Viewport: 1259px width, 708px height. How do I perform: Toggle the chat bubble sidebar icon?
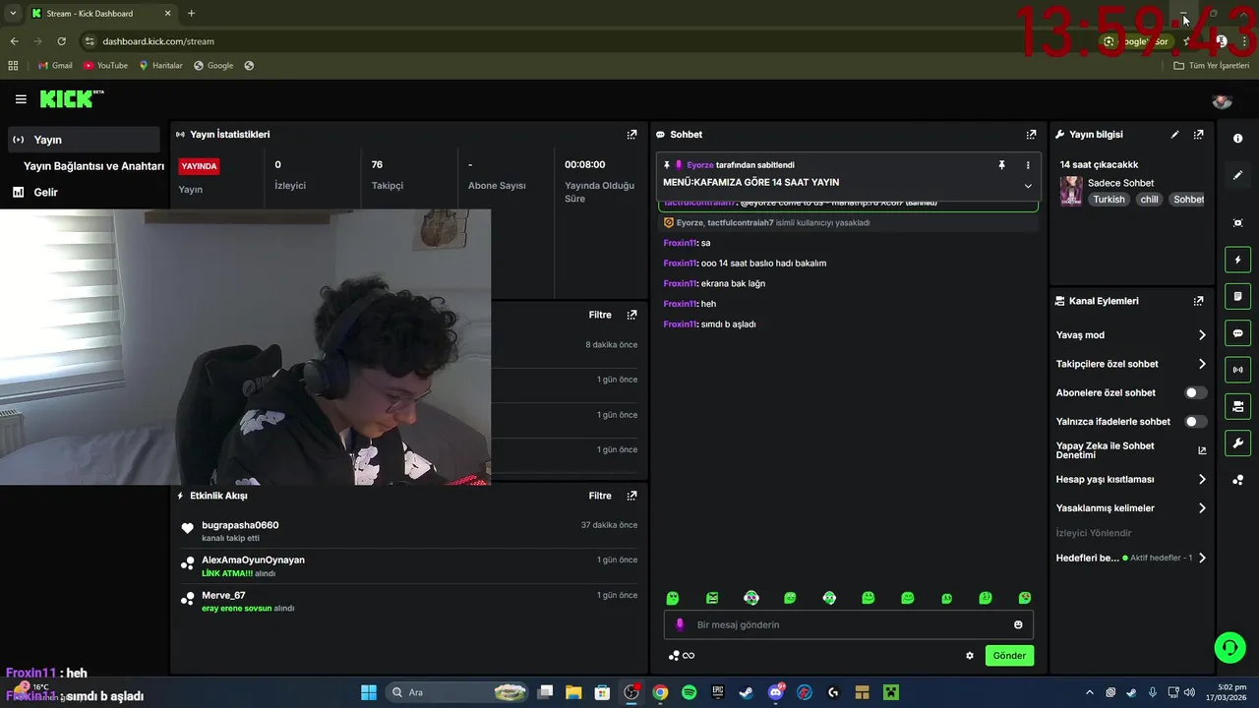click(1237, 333)
